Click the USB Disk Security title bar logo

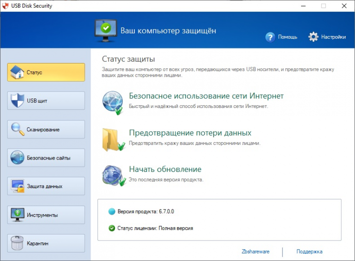click(5, 6)
